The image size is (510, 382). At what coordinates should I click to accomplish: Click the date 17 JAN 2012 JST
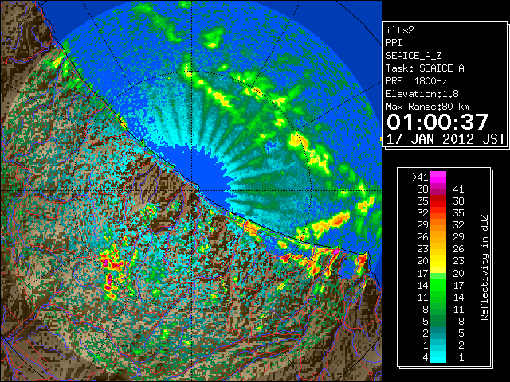[445, 139]
